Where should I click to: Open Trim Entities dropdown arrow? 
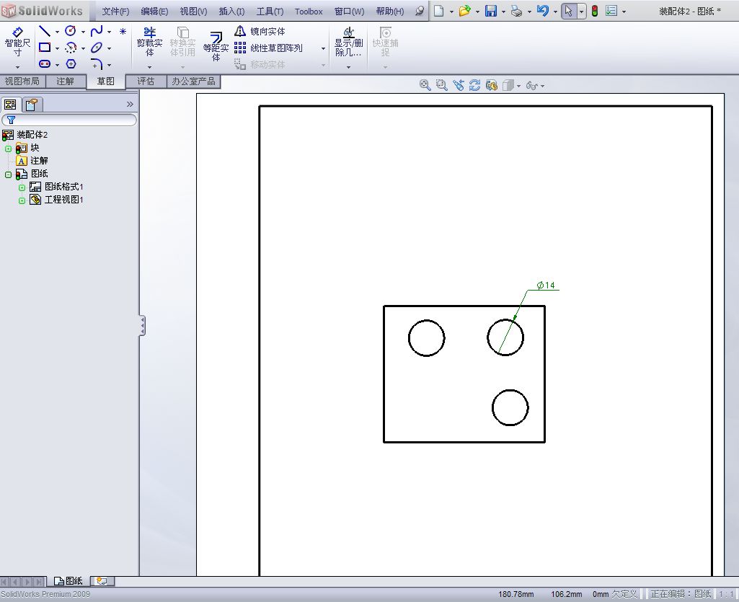pos(149,67)
